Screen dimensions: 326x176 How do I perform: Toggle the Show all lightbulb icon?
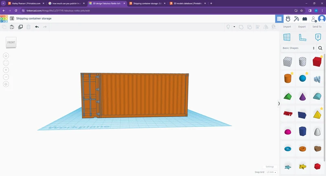(228, 27)
